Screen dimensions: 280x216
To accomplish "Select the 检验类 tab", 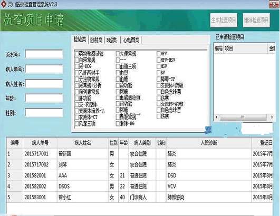I will pos(80,39).
